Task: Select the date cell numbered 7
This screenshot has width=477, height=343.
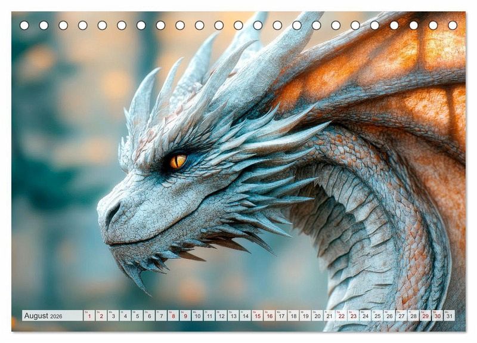Action: [161, 316]
